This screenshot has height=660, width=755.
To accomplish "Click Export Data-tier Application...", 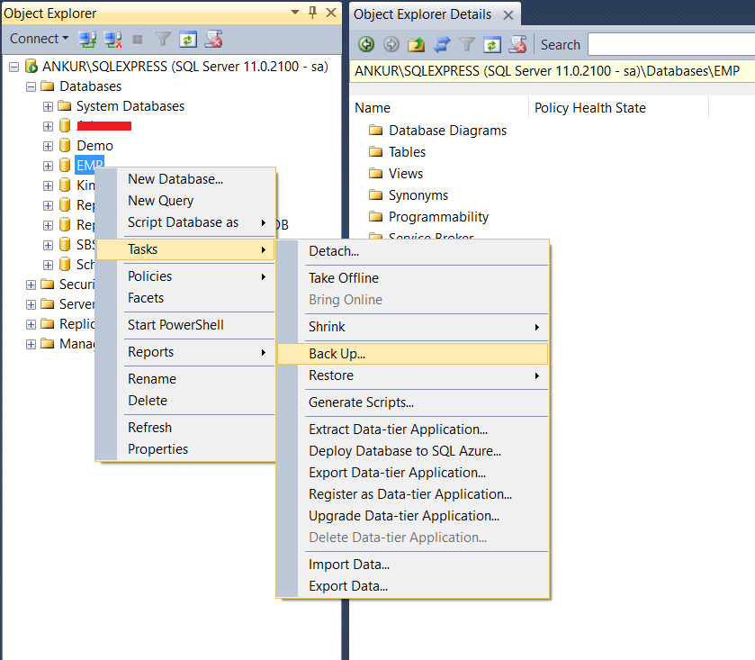I will (x=413, y=473).
